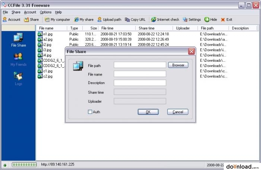Click the http://89.140.161.225 status text
The height and width of the screenshot is (170, 261).
[x=57, y=164]
